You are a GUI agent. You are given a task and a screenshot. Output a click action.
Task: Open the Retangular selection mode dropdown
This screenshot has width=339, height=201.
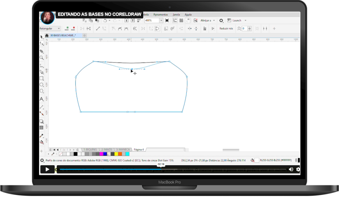coord(59,28)
